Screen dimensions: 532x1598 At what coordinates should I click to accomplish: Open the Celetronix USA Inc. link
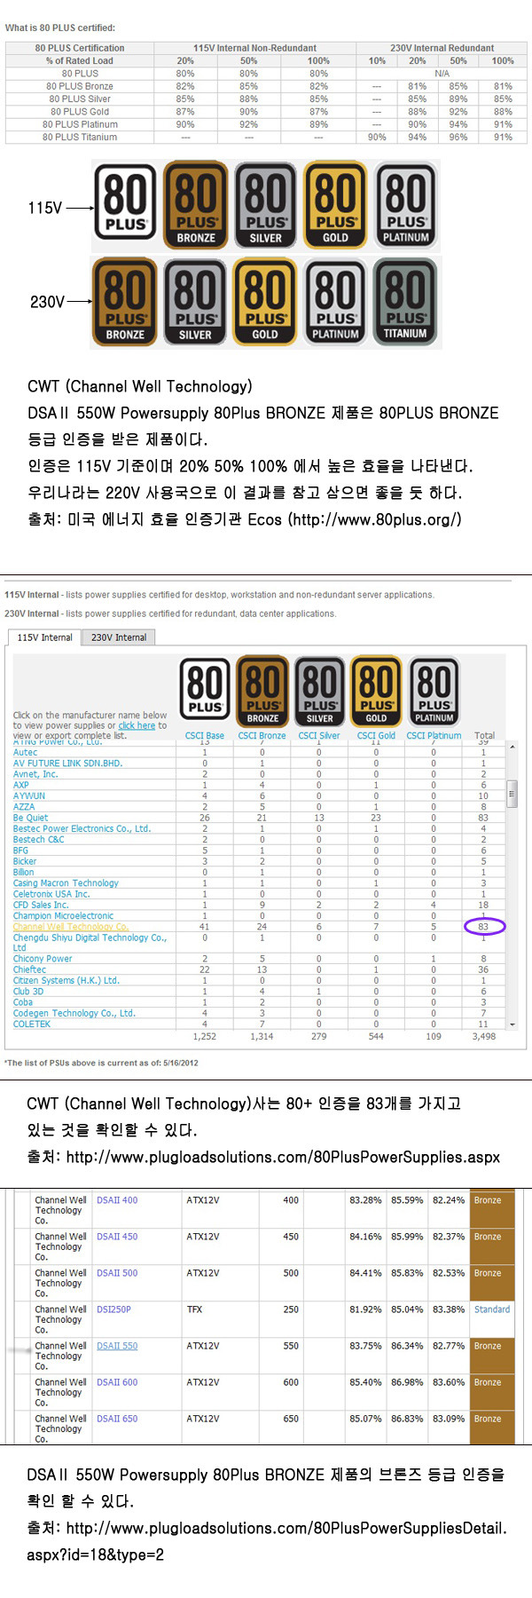pyautogui.click(x=51, y=894)
